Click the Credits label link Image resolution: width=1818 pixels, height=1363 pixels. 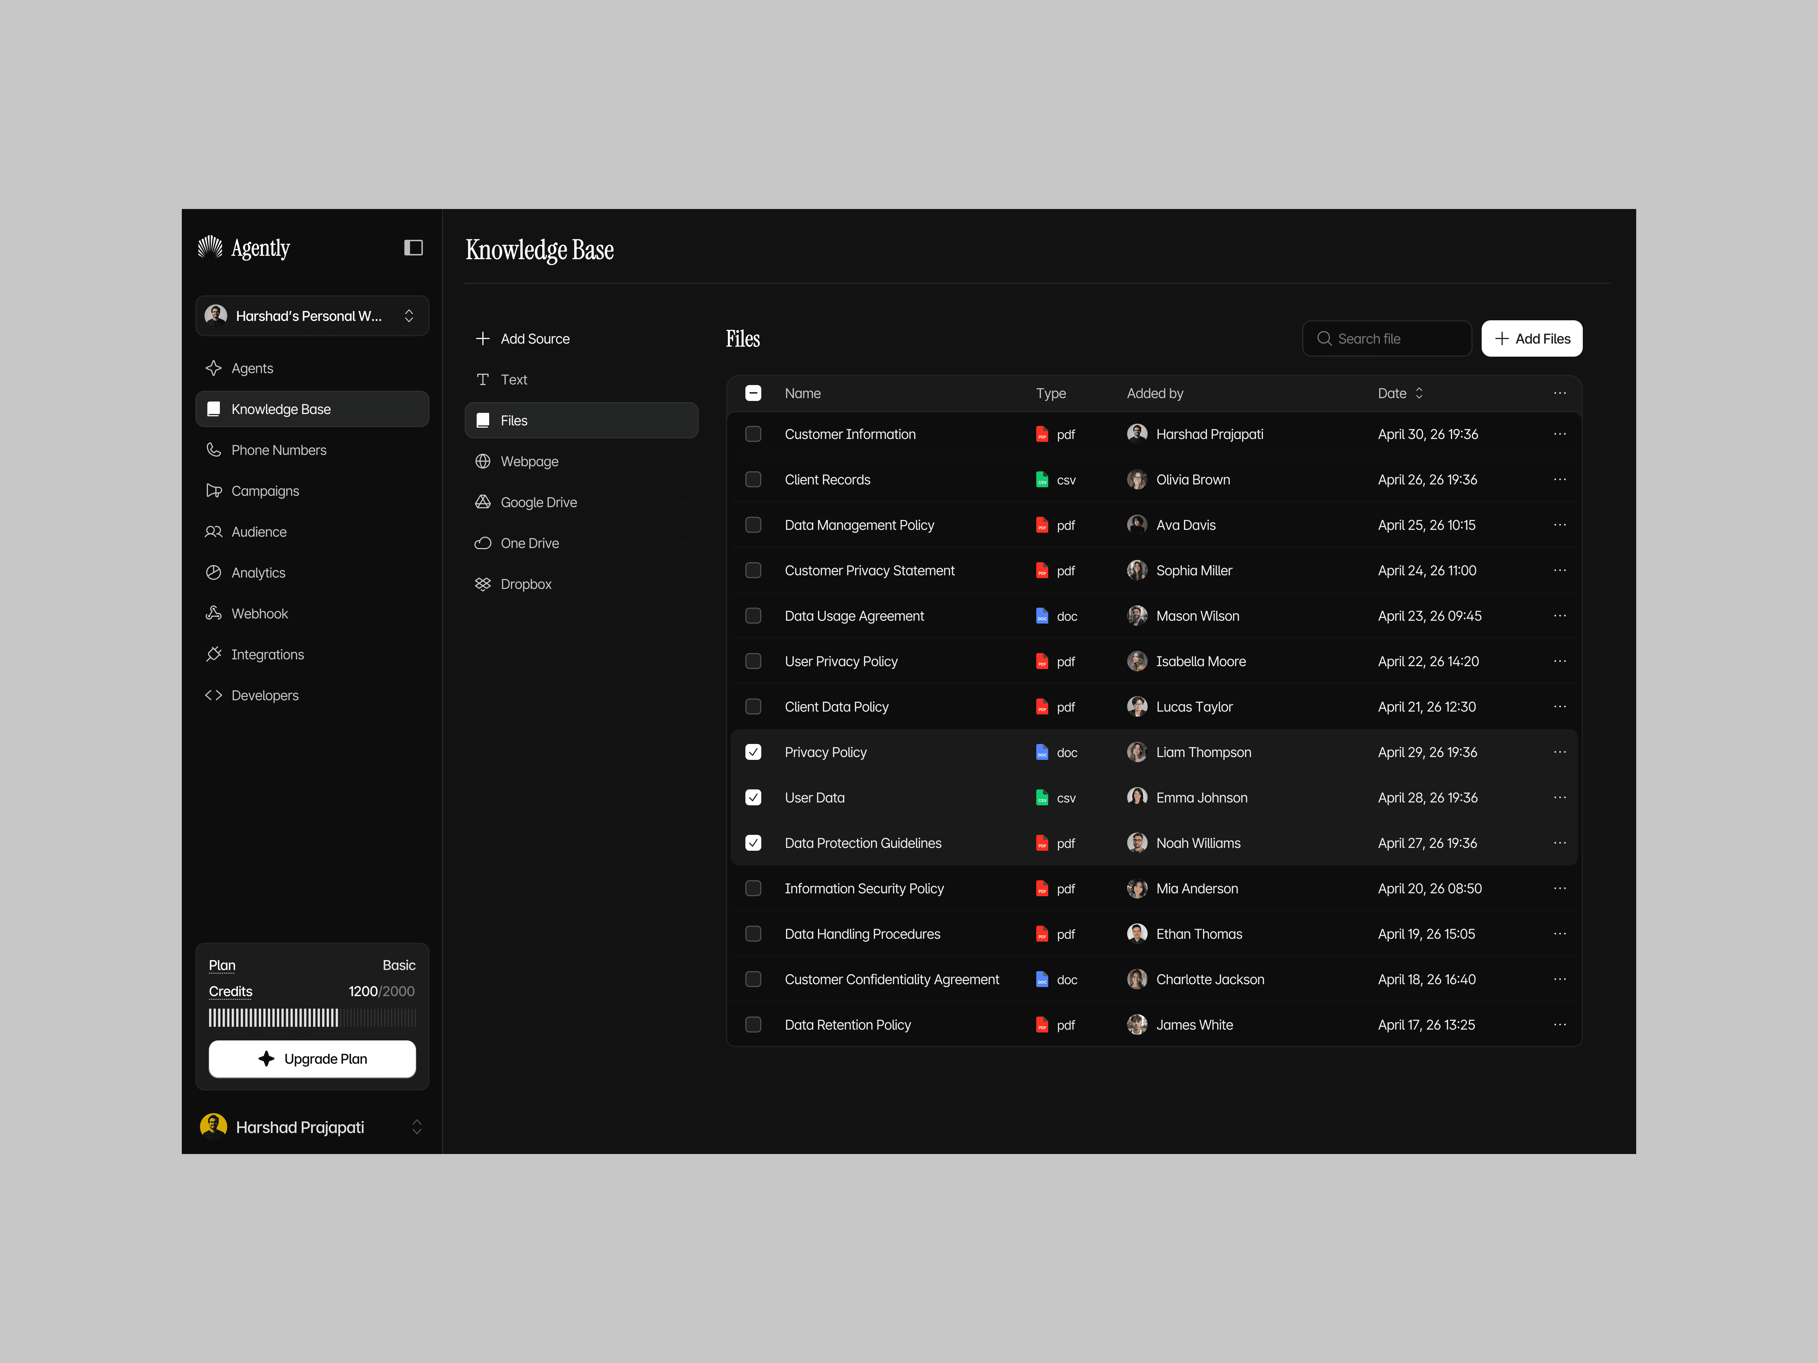point(230,992)
